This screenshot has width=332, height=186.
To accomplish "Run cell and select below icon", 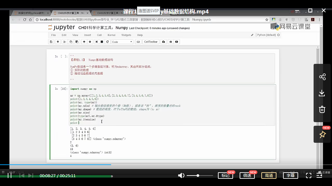I will click(97, 42).
